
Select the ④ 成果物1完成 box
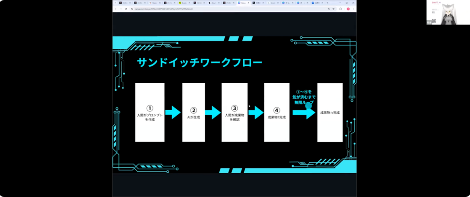276,112
